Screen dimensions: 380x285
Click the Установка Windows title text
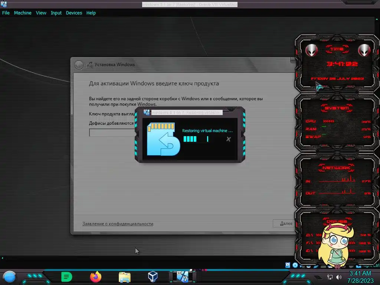click(115, 65)
